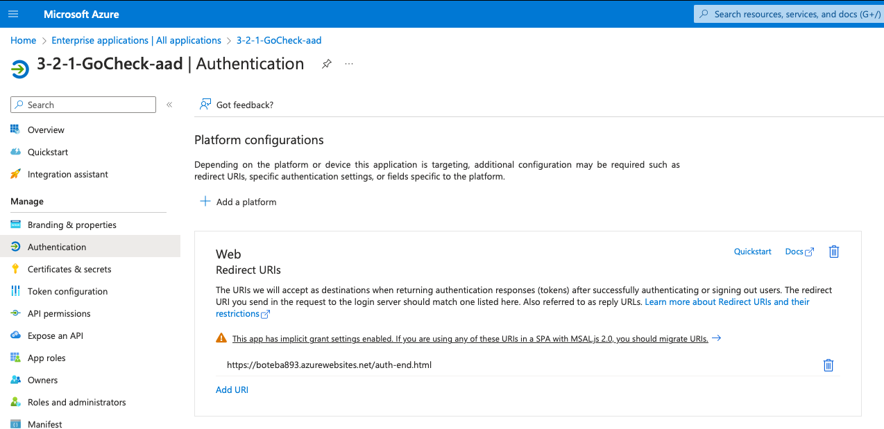Open Overview in the sidebar
The width and height of the screenshot is (884, 429).
(x=46, y=130)
